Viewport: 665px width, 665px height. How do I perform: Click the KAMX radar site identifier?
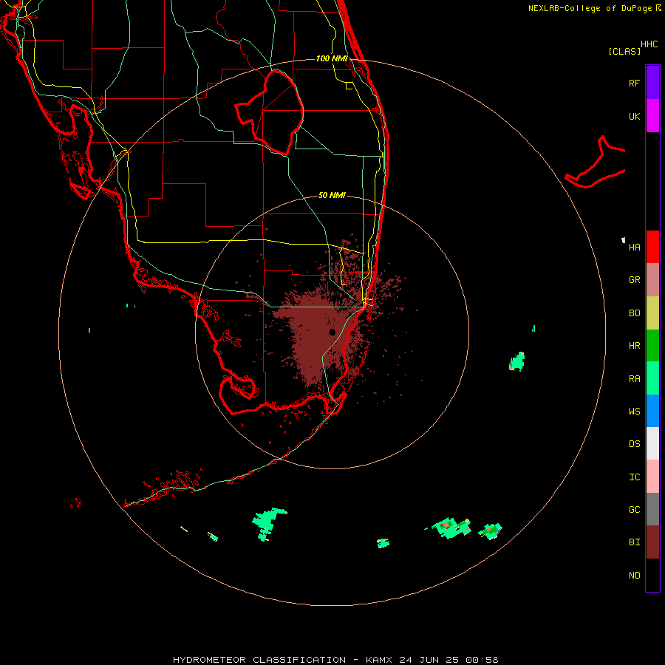click(379, 660)
